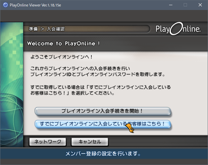Start PlayOnline registration with プレイオンライン入会手続きを開始！

pyautogui.click(x=103, y=111)
